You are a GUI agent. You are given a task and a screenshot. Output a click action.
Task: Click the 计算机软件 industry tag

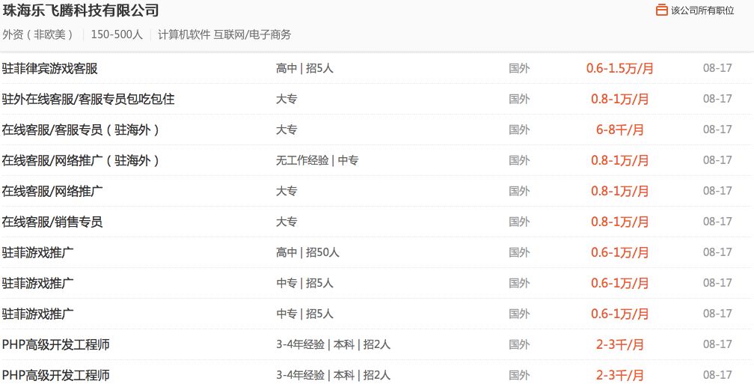[184, 34]
